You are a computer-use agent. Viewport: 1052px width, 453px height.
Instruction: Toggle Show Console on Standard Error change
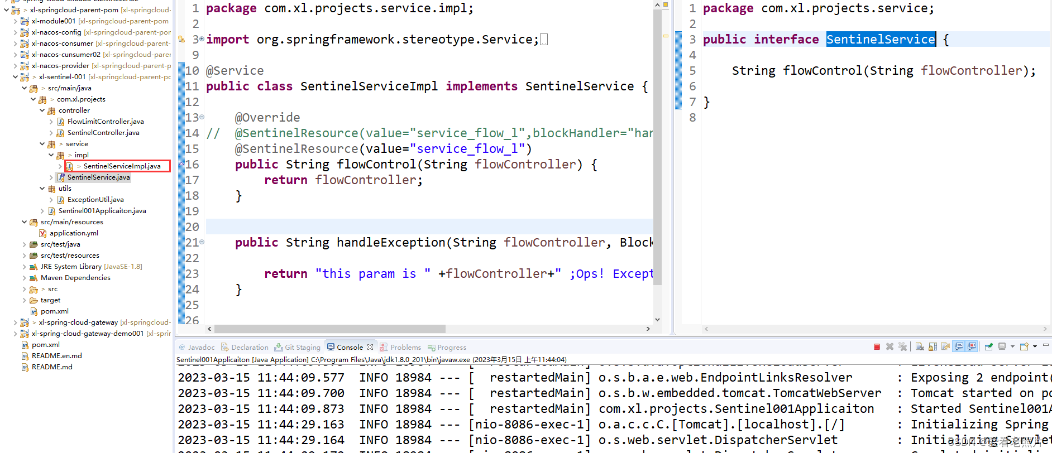coord(972,346)
